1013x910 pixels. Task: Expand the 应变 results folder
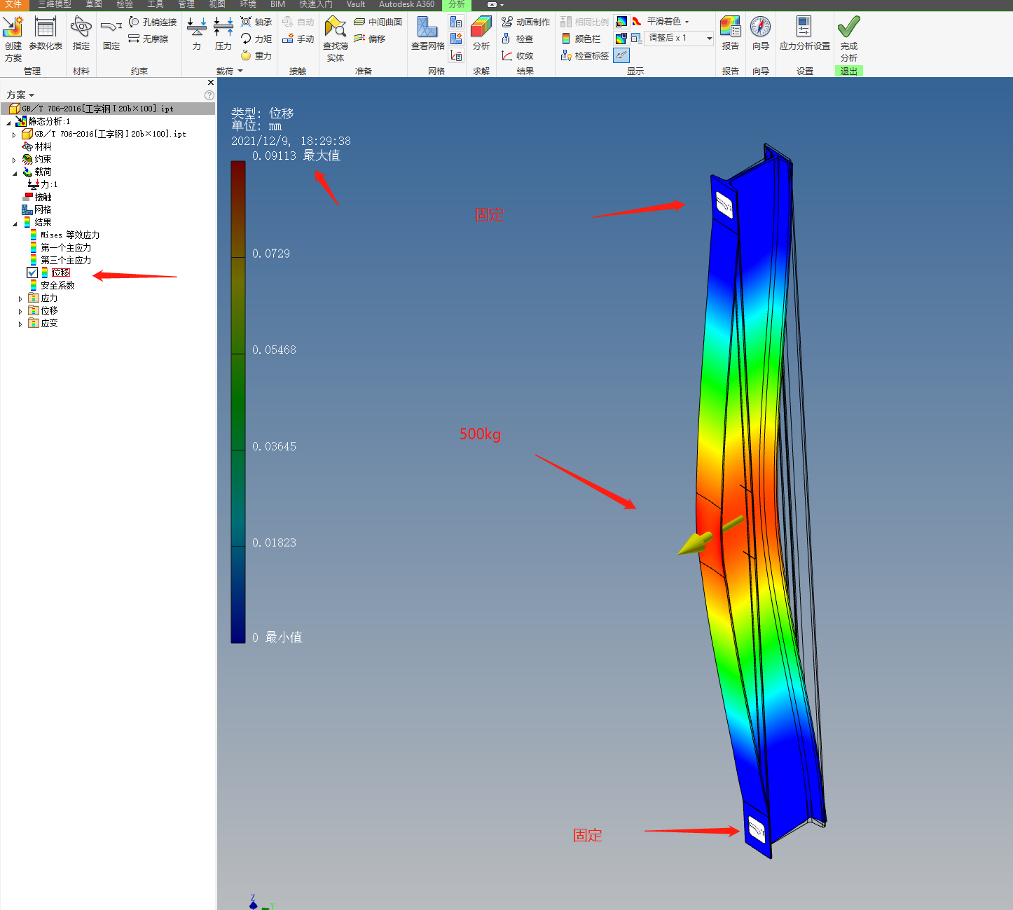(x=20, y=324)
